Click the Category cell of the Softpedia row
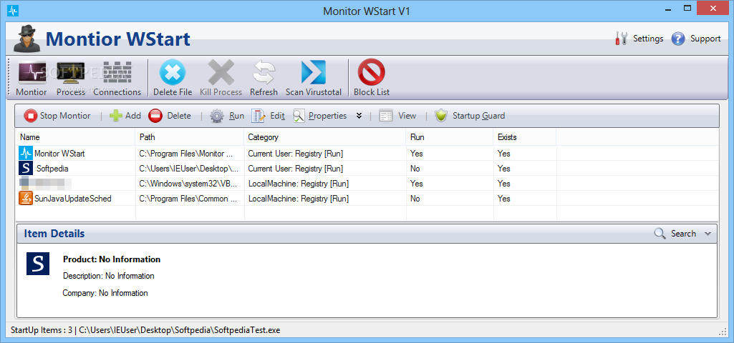The height and width of the screenshot is (343, 734). coord(295,168)
